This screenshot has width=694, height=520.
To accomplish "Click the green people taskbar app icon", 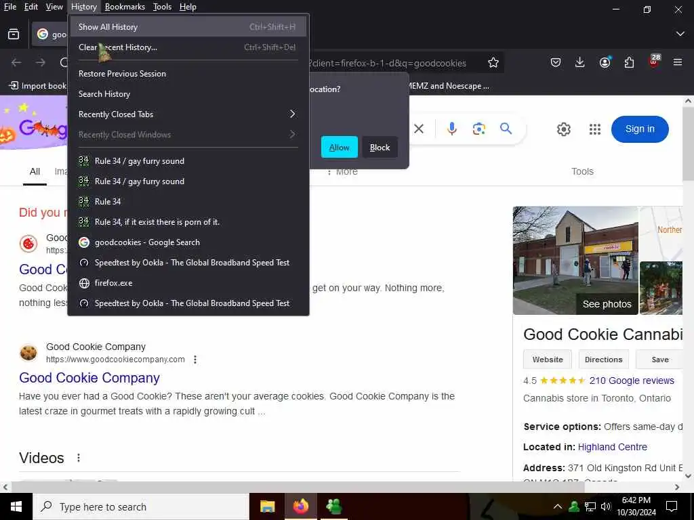I will point(333,506).
